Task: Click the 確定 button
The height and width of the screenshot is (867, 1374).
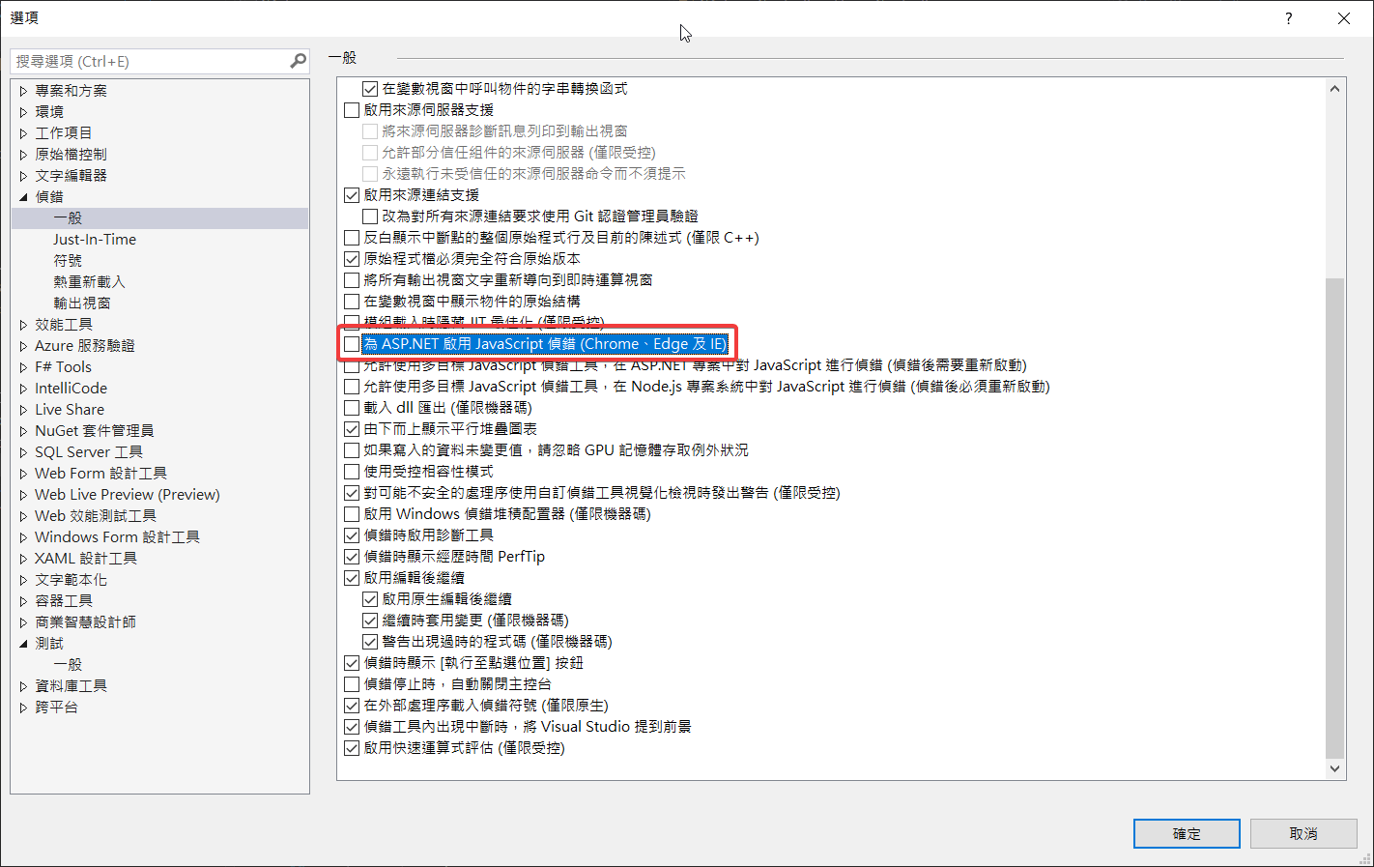Action: (1186, 833)
